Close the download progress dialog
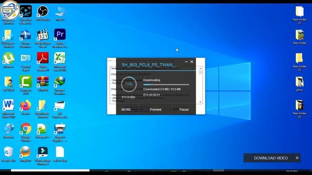This screenshot has width=312, height=175. click(x=192, y=62)
